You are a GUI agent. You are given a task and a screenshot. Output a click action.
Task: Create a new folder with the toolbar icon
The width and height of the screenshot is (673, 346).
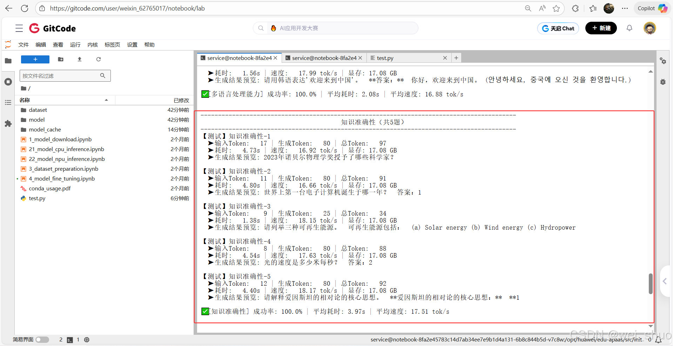coord(61,59)
